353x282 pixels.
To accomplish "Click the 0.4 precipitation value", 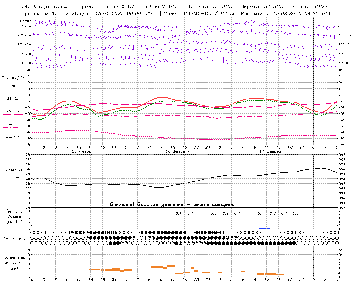I will [261, 213].
